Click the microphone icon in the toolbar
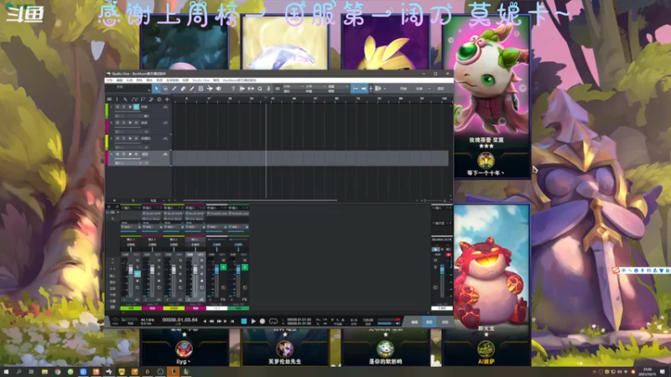The height and width of the screenshot is (377, 671). coord(268,89)
